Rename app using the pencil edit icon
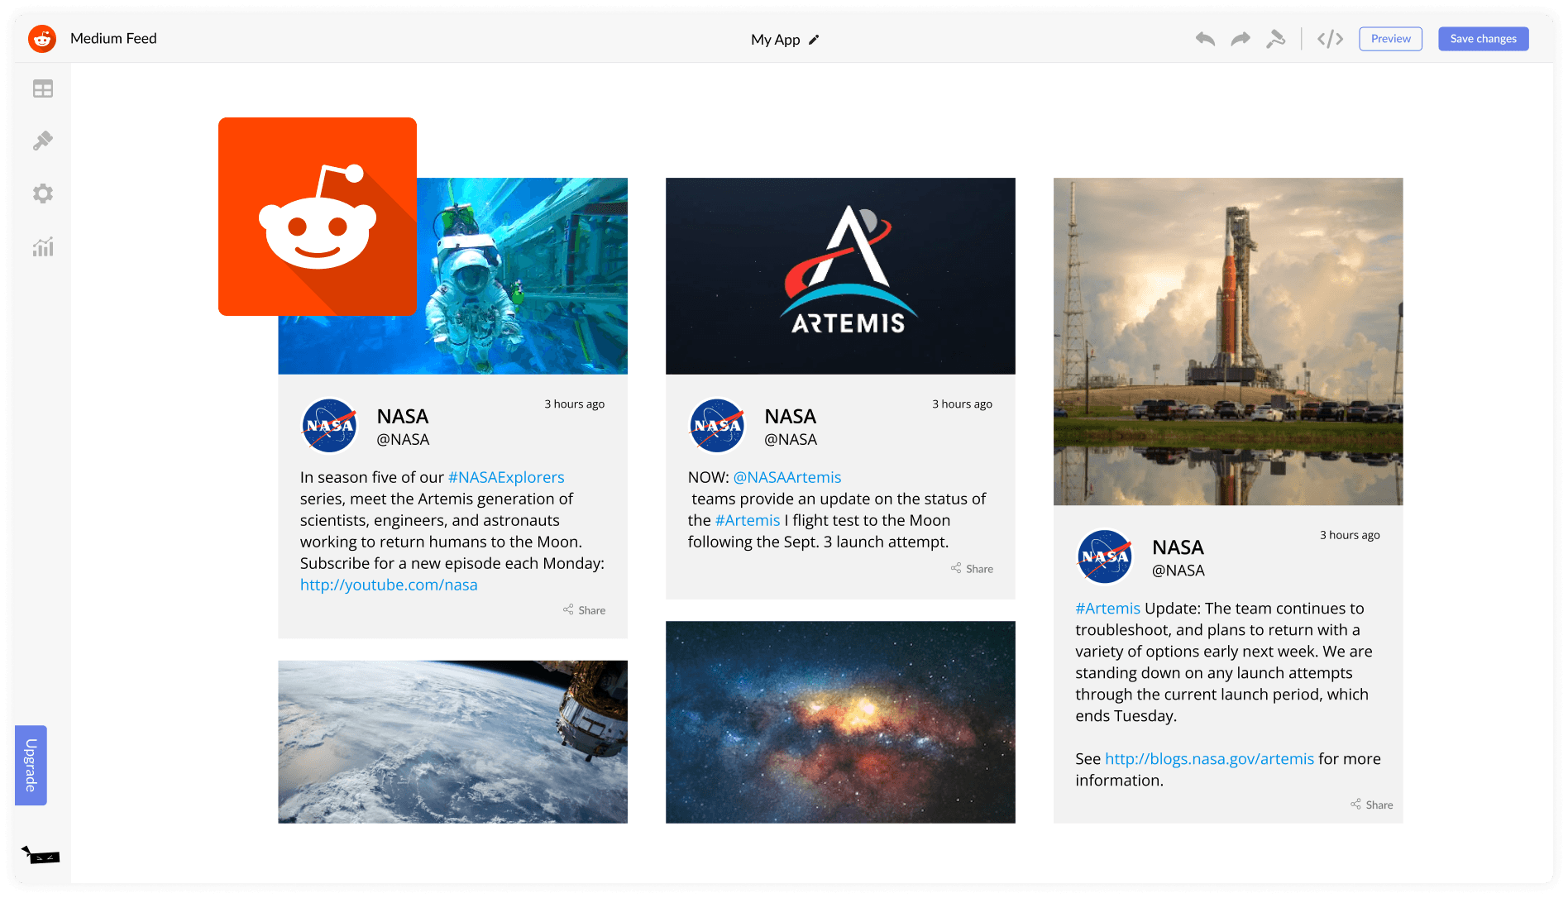 click(814, 39)
